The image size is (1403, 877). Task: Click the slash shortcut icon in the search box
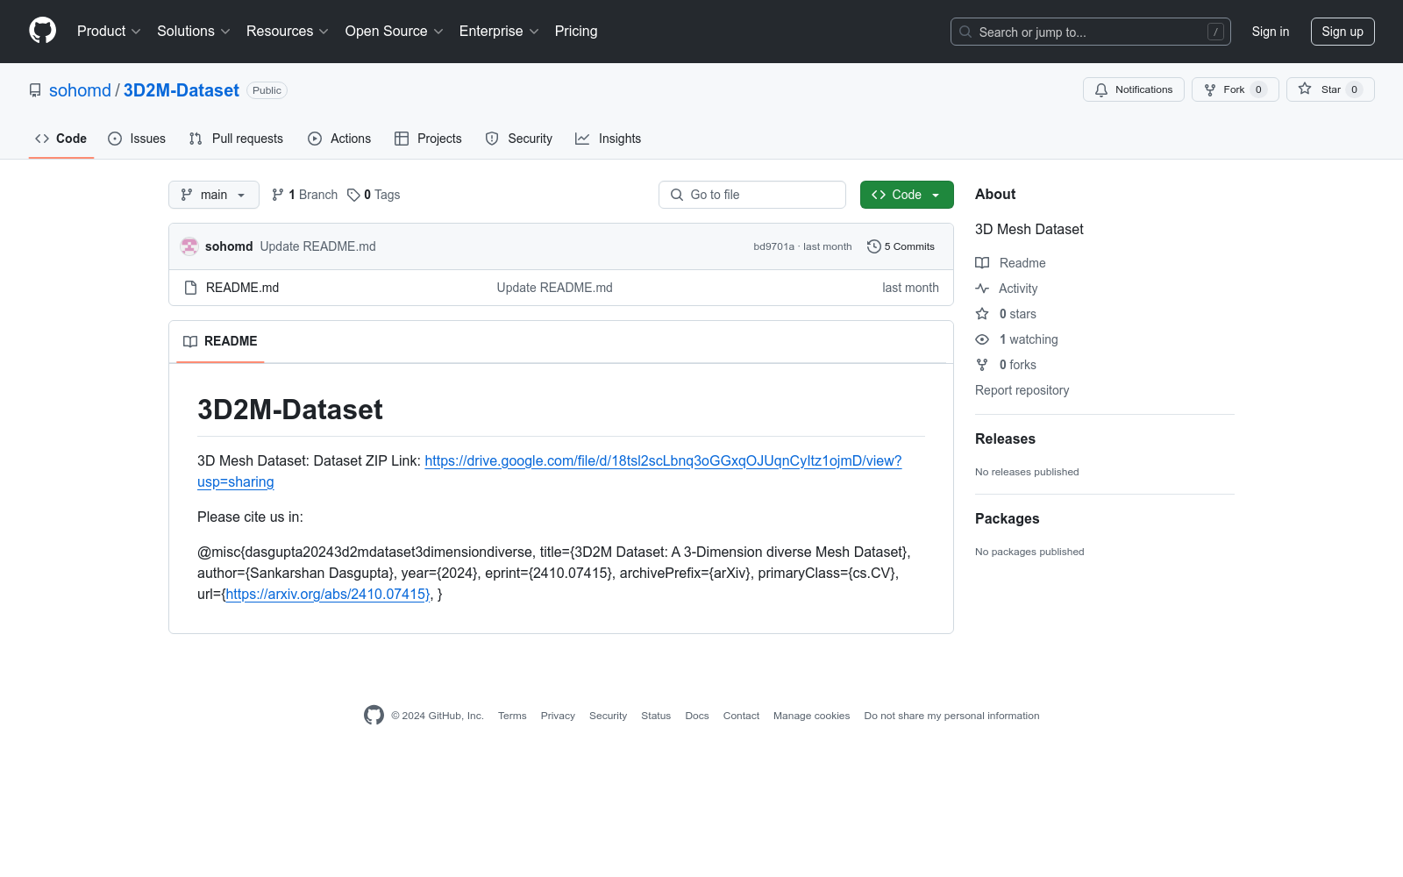point(1215,32)
